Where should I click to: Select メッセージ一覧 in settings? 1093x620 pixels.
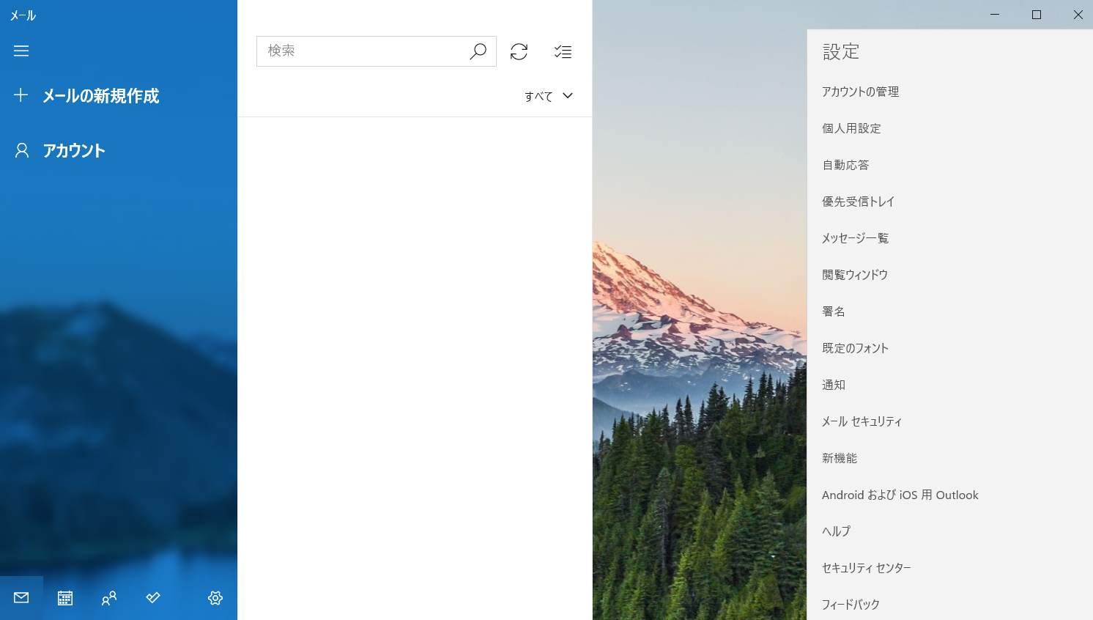click(x=950, y=238)
